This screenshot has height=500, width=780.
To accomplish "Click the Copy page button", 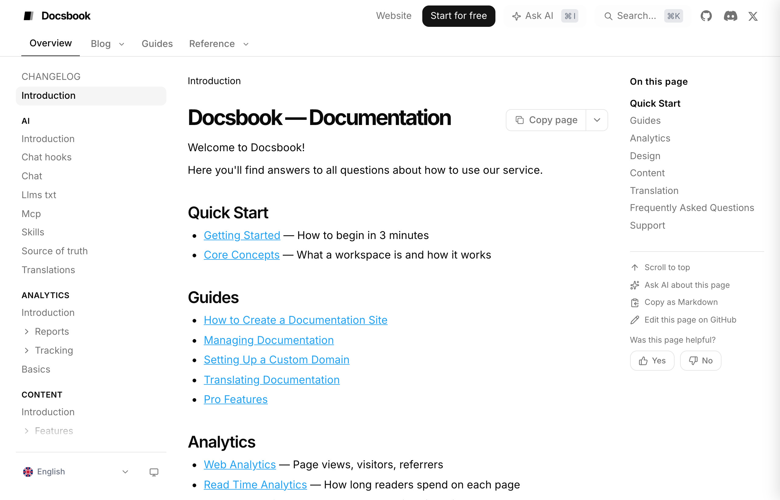I will (546, 120).
